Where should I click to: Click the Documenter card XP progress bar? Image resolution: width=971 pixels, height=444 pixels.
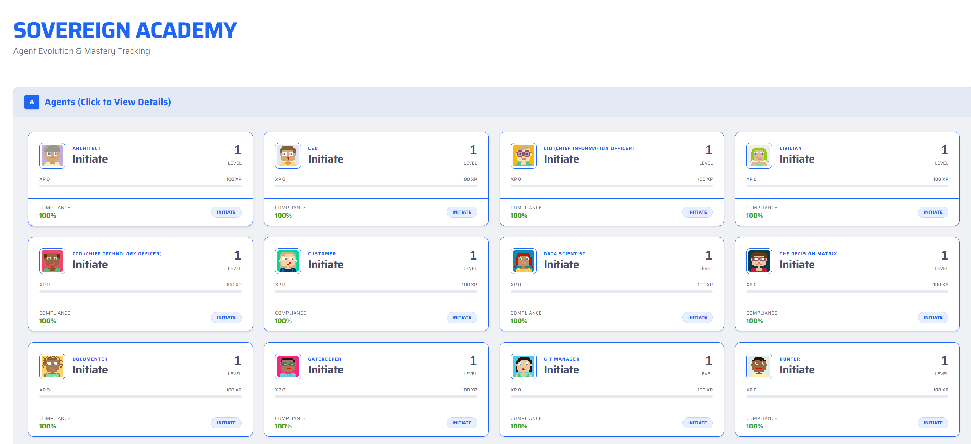(140, 397)
